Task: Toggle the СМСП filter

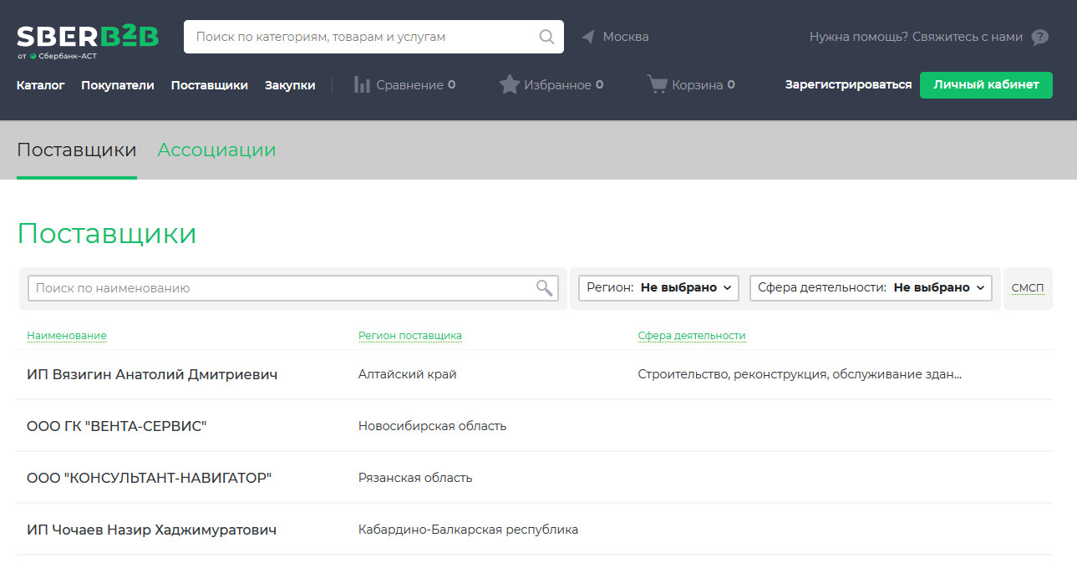Action: click(1028, 288)
